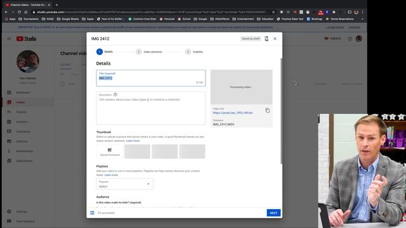Click the browser home icon

(x=25, y=12)
